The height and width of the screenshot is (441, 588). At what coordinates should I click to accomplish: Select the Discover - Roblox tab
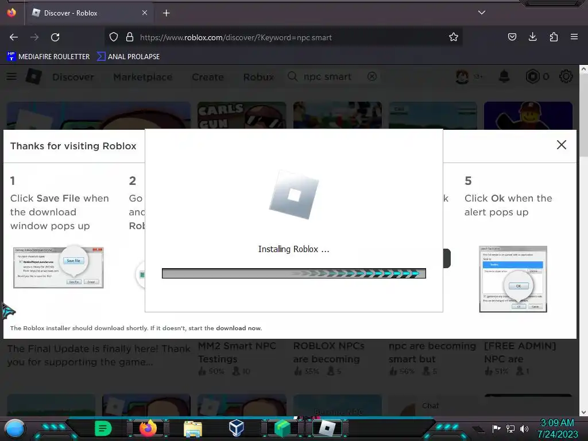pyautogui.click(x=89, y=13)
